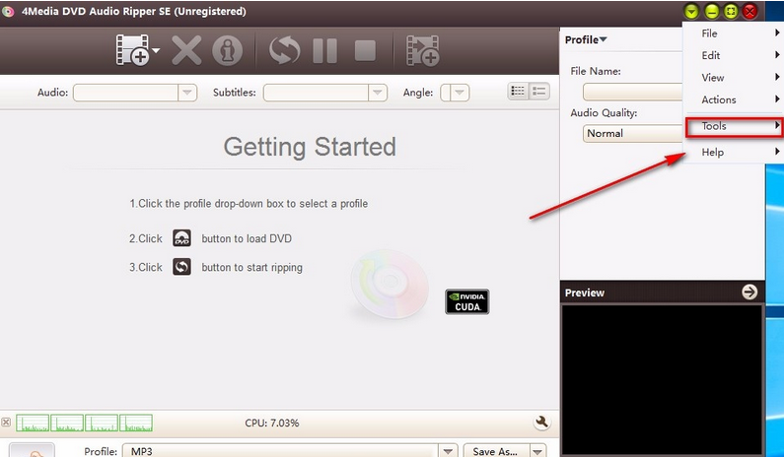The height and width of the screenshot is (457, 784).
Task: Click the DVD icon in step 2
Action: click(x=182, y=238)
